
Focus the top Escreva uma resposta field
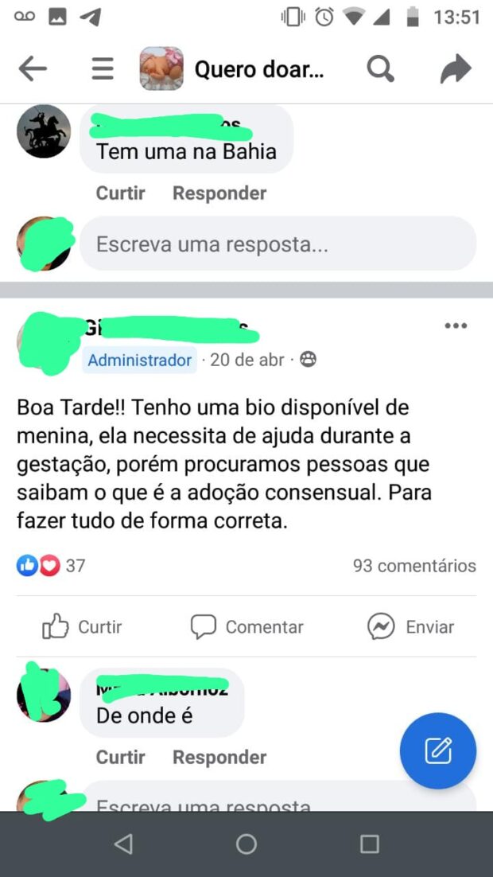click(278, 244)
